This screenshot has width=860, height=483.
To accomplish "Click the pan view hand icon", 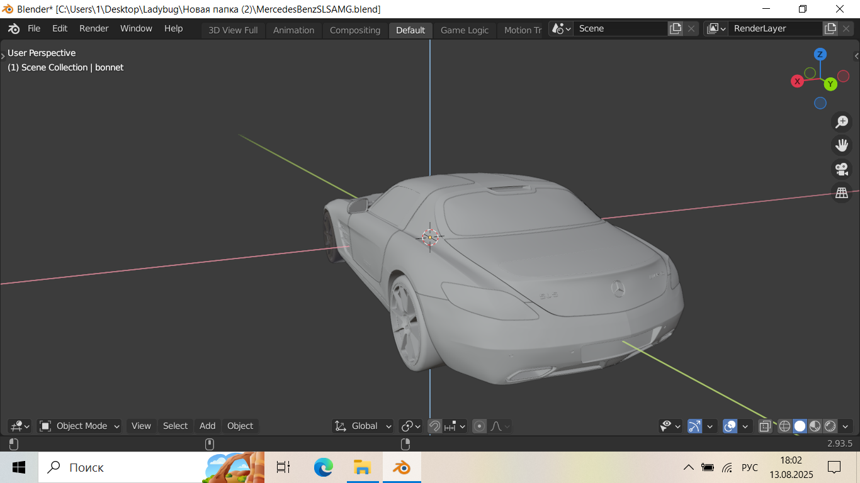I will [x=842, y=145].
